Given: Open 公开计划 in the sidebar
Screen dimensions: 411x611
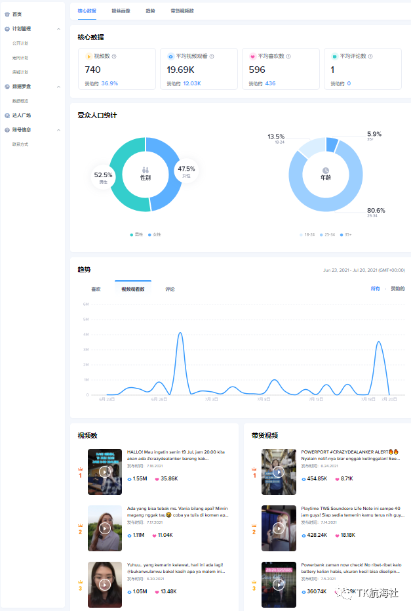Looking at the screenshot, I should (x=20, y=43).
